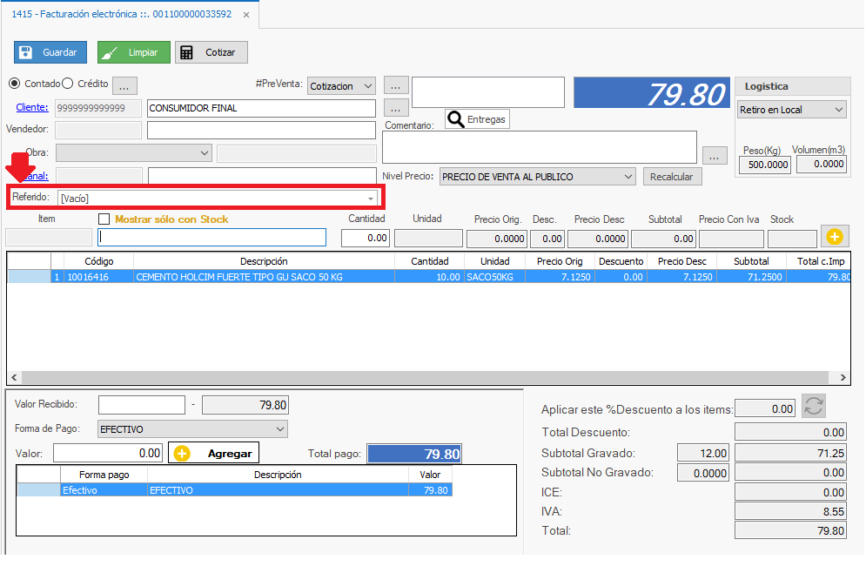Click refresh icon next to discount percent
866x573 pixels.
tap(814, 407)
